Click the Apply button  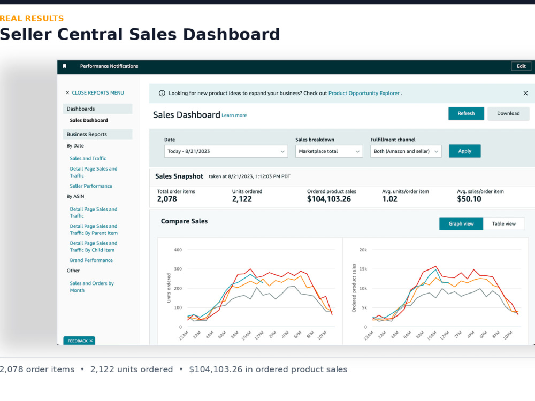[x=465, y=151]
